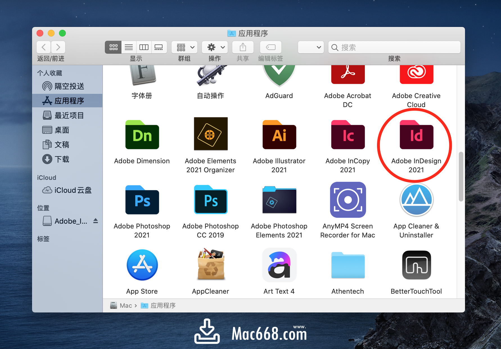Go back with the left arrow
This screenshot has height=349, width=501.
(x=44, y=47)
